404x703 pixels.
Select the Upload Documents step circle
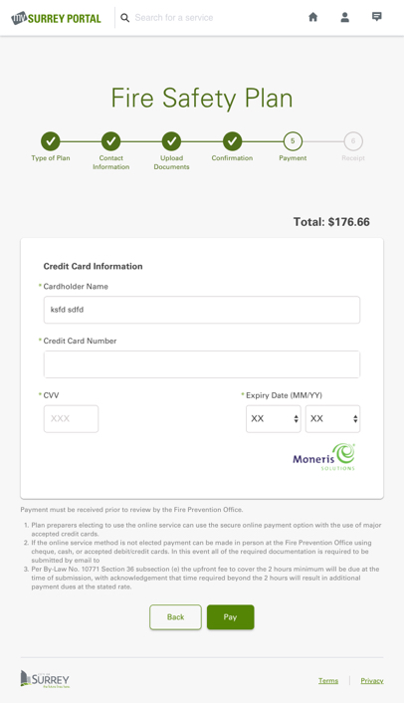[x=171, y=141]
